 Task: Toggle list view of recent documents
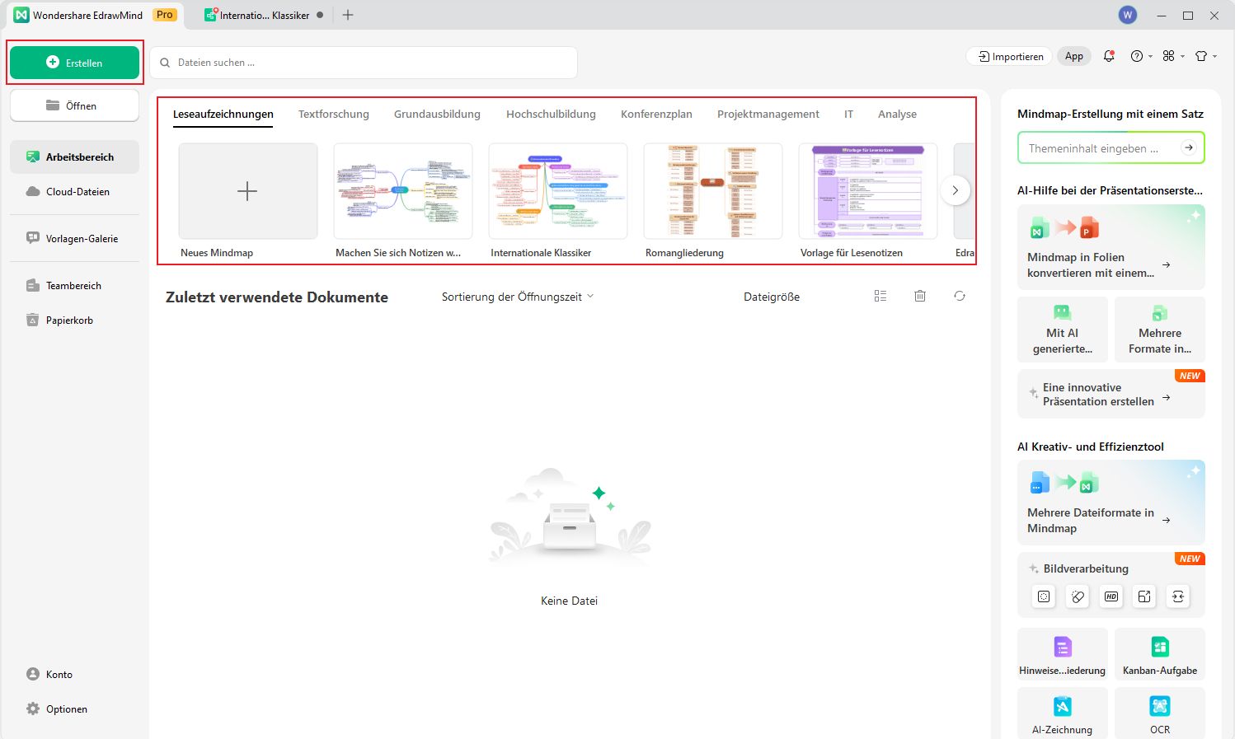880,296
